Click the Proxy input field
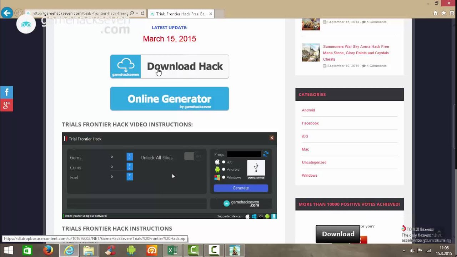Viewport: 457px width, 257px height. [x=244, y=154]
